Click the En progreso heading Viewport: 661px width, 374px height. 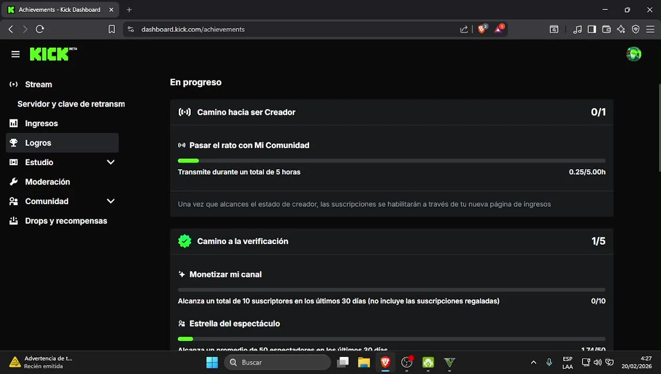click(196, 82)
